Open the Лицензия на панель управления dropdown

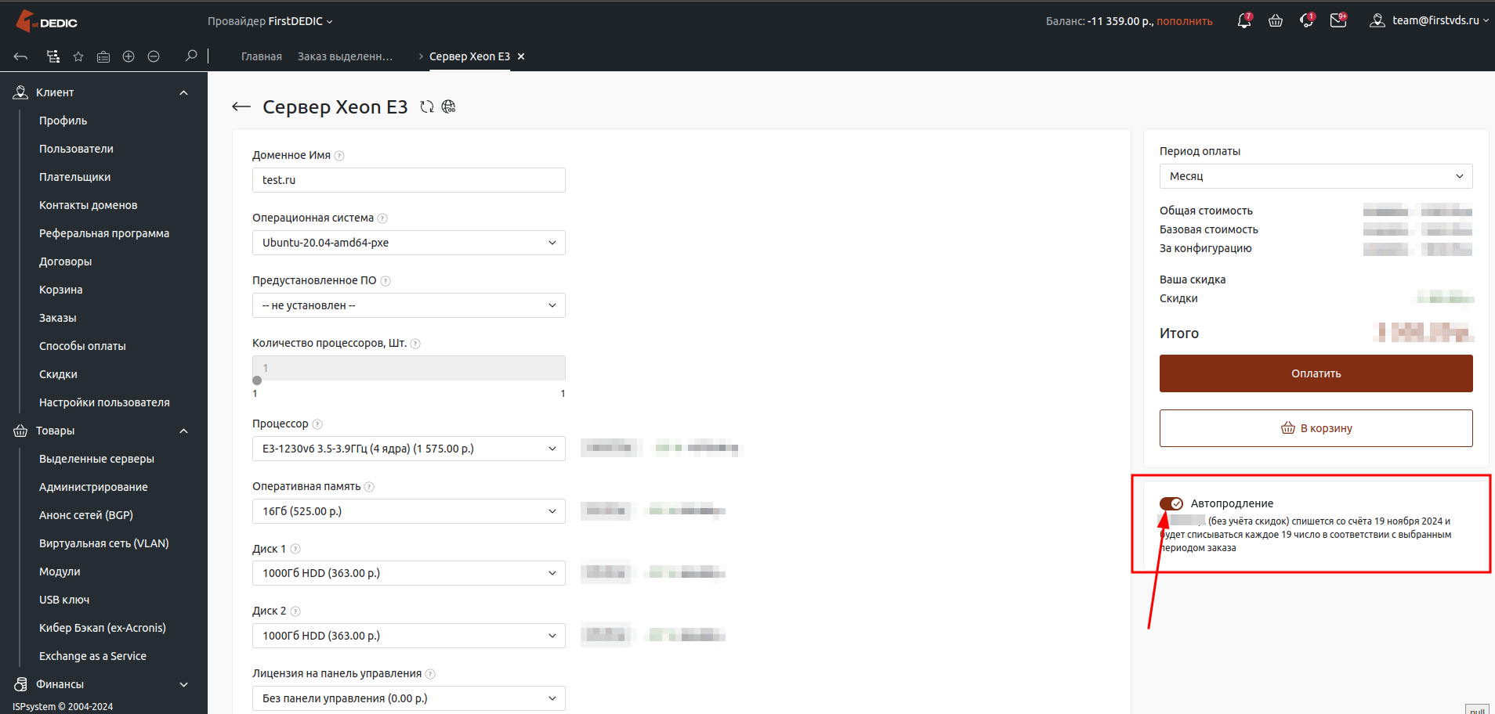[x=409, y=698]
